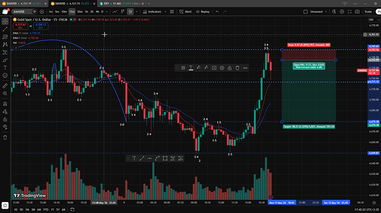Redo the last action

tap(225, 12)
